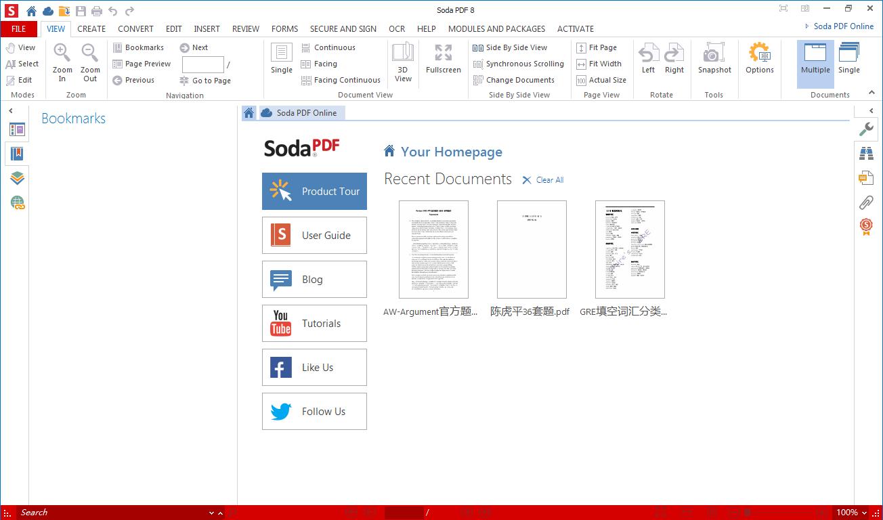Click the page number input field in ribbon
Screen dimensions: 883x520
[203, 64]
